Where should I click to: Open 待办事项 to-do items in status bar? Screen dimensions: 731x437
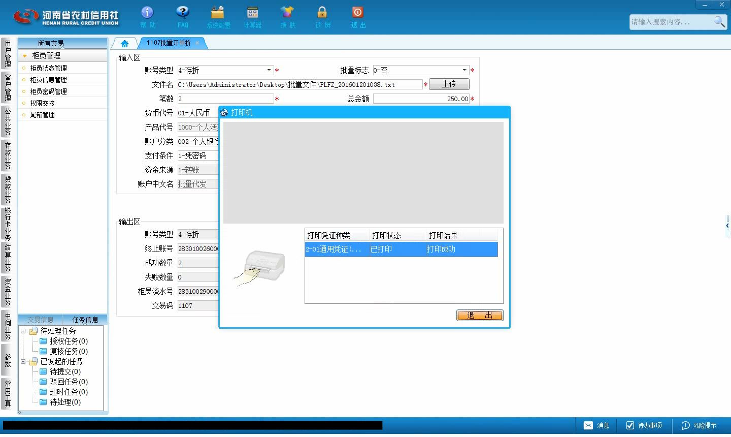[644, 425]
